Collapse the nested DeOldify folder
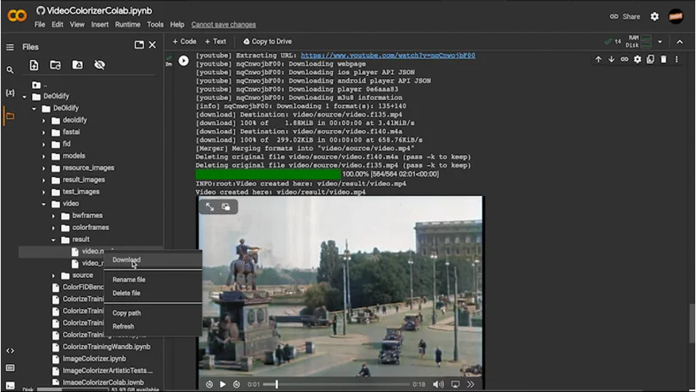The image size is (696, 392). point(34,109)
